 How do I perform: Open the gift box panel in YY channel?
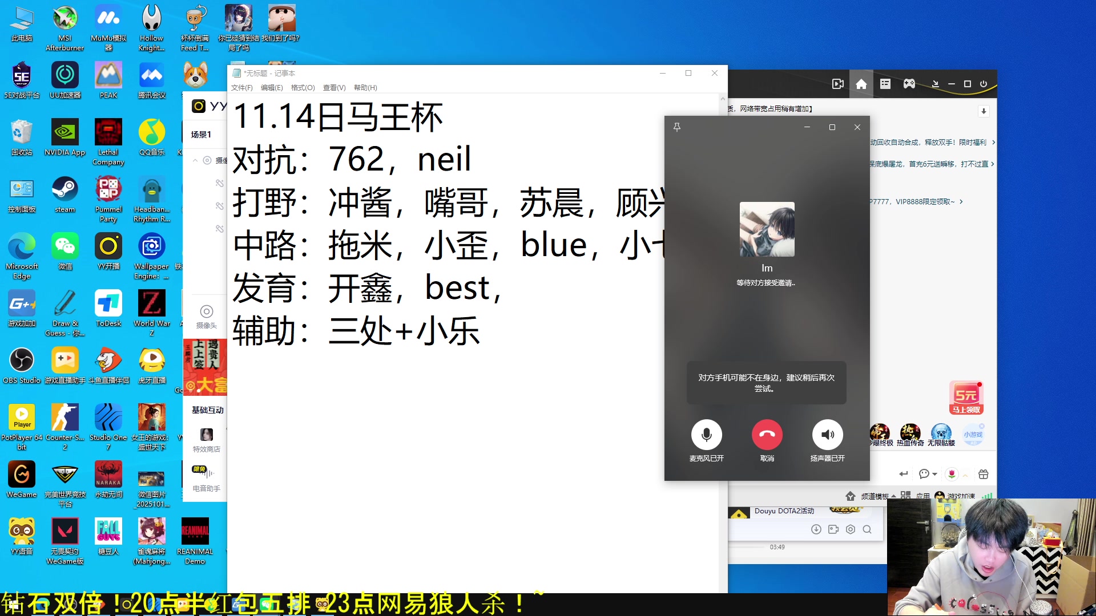pos(983,474)
